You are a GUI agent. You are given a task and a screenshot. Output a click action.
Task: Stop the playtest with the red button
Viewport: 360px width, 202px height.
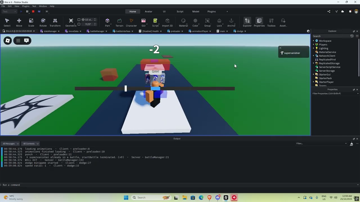click(33, 12)
